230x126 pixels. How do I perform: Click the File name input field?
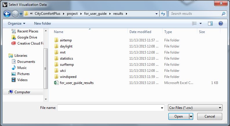pos(111,108)
